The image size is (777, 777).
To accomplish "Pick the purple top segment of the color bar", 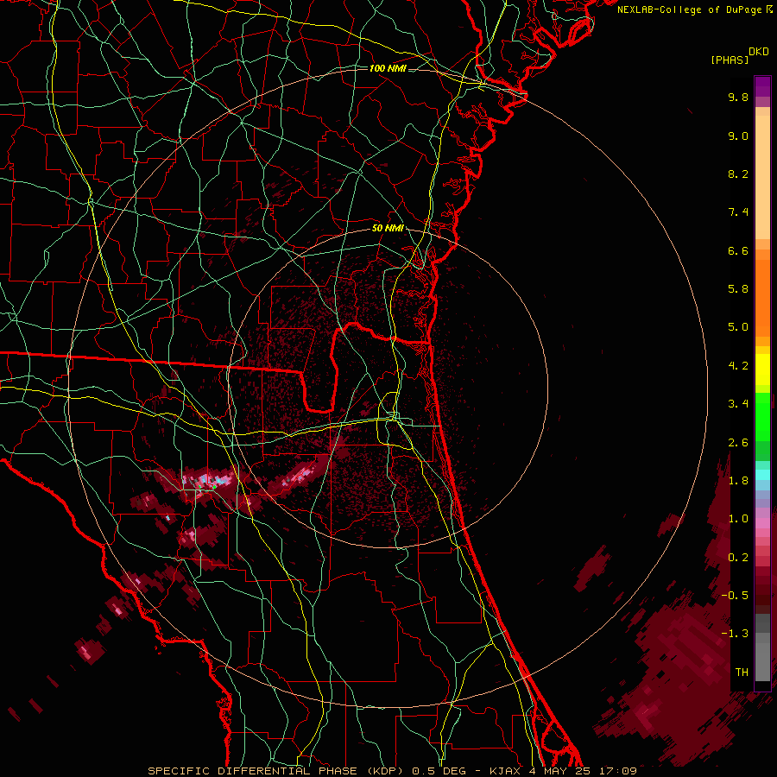I will [x=762, y=86].
